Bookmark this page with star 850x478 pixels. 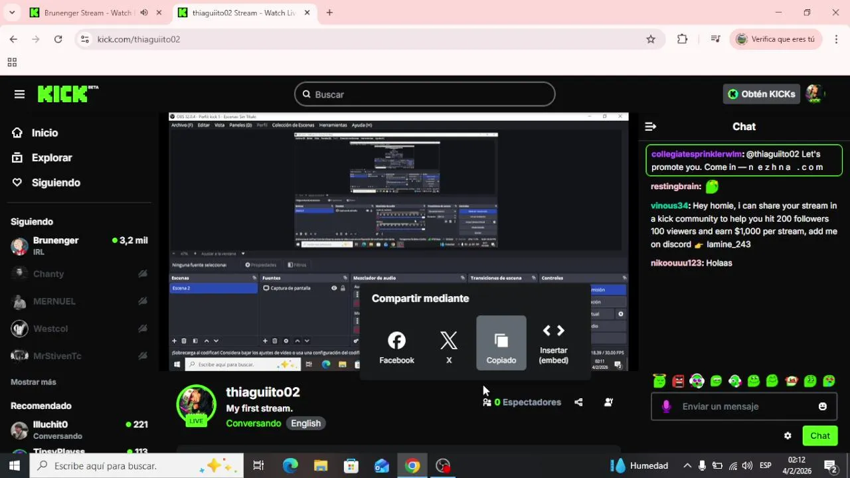(651, 39)
